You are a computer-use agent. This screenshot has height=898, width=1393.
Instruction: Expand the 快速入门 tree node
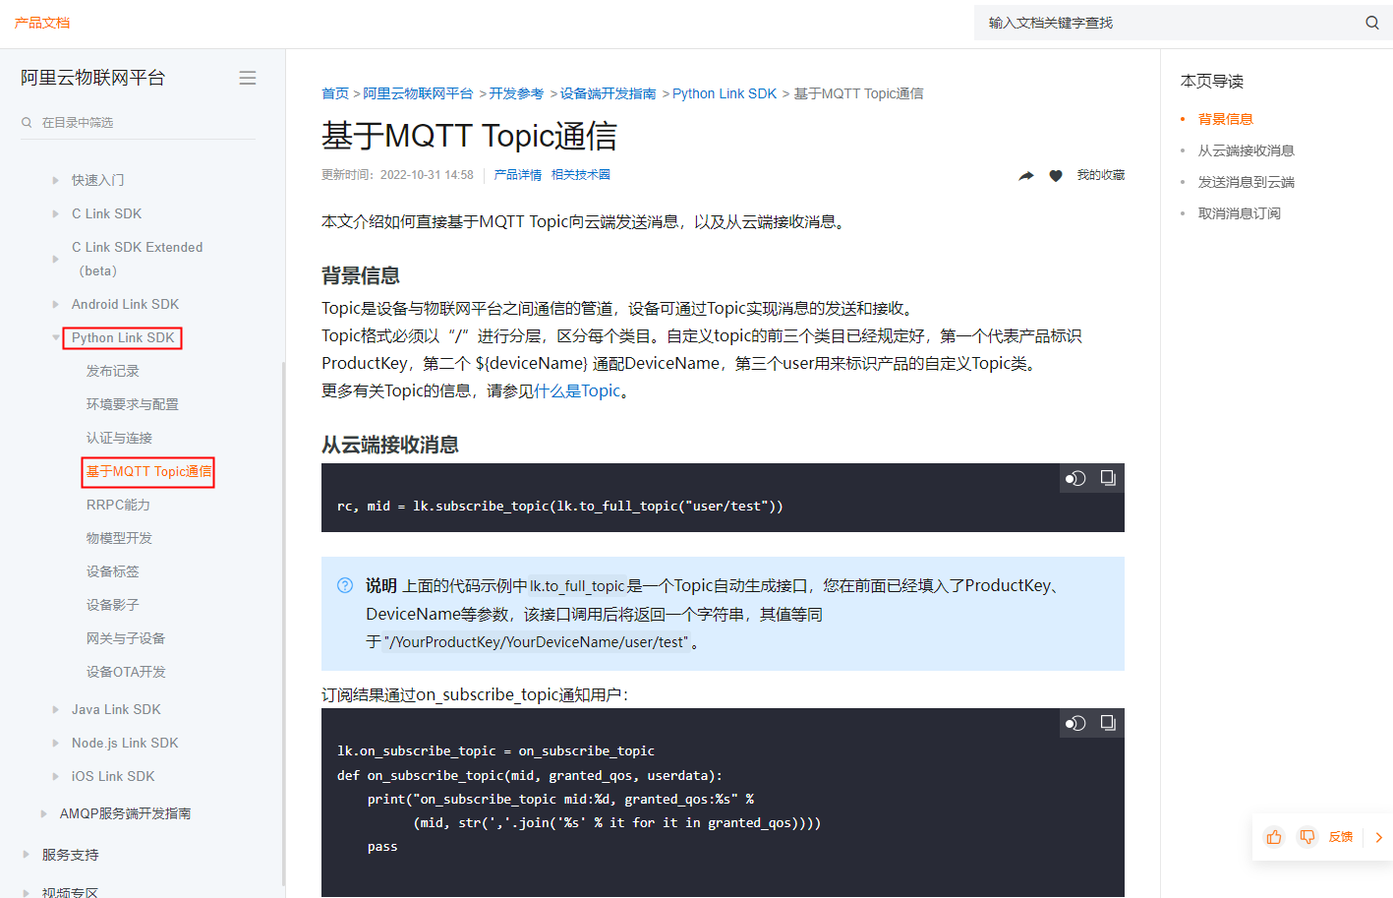pyautogui.click(x=55, y=180)
